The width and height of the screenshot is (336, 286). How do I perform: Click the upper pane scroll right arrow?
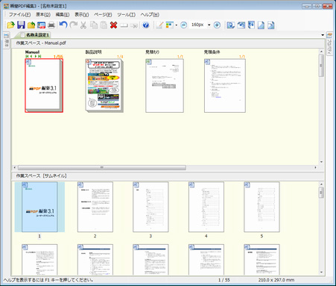(315, 167)
